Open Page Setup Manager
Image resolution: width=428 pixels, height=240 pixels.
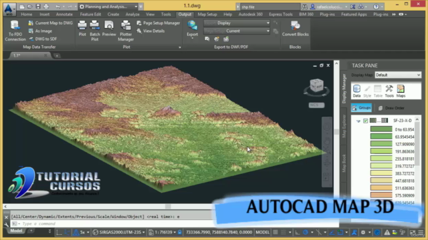click(158, 23)
